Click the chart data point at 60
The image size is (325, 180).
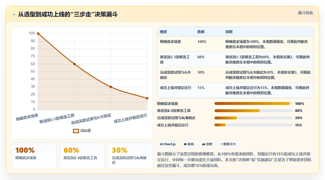coord(74,64)
